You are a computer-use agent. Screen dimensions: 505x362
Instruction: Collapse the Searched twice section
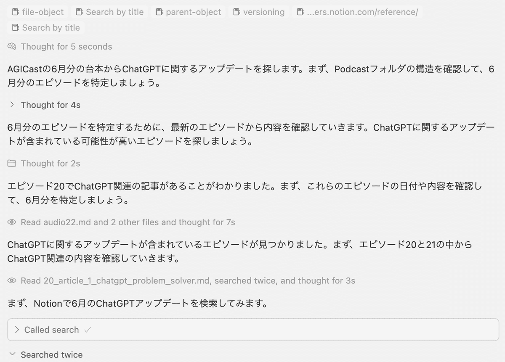(x=12, y=355)
